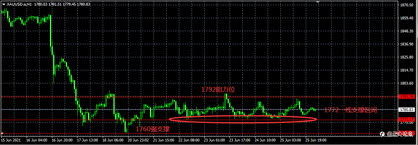
Task: Select the 1772一线支撑区间 text label
Action: coord(350,110)
